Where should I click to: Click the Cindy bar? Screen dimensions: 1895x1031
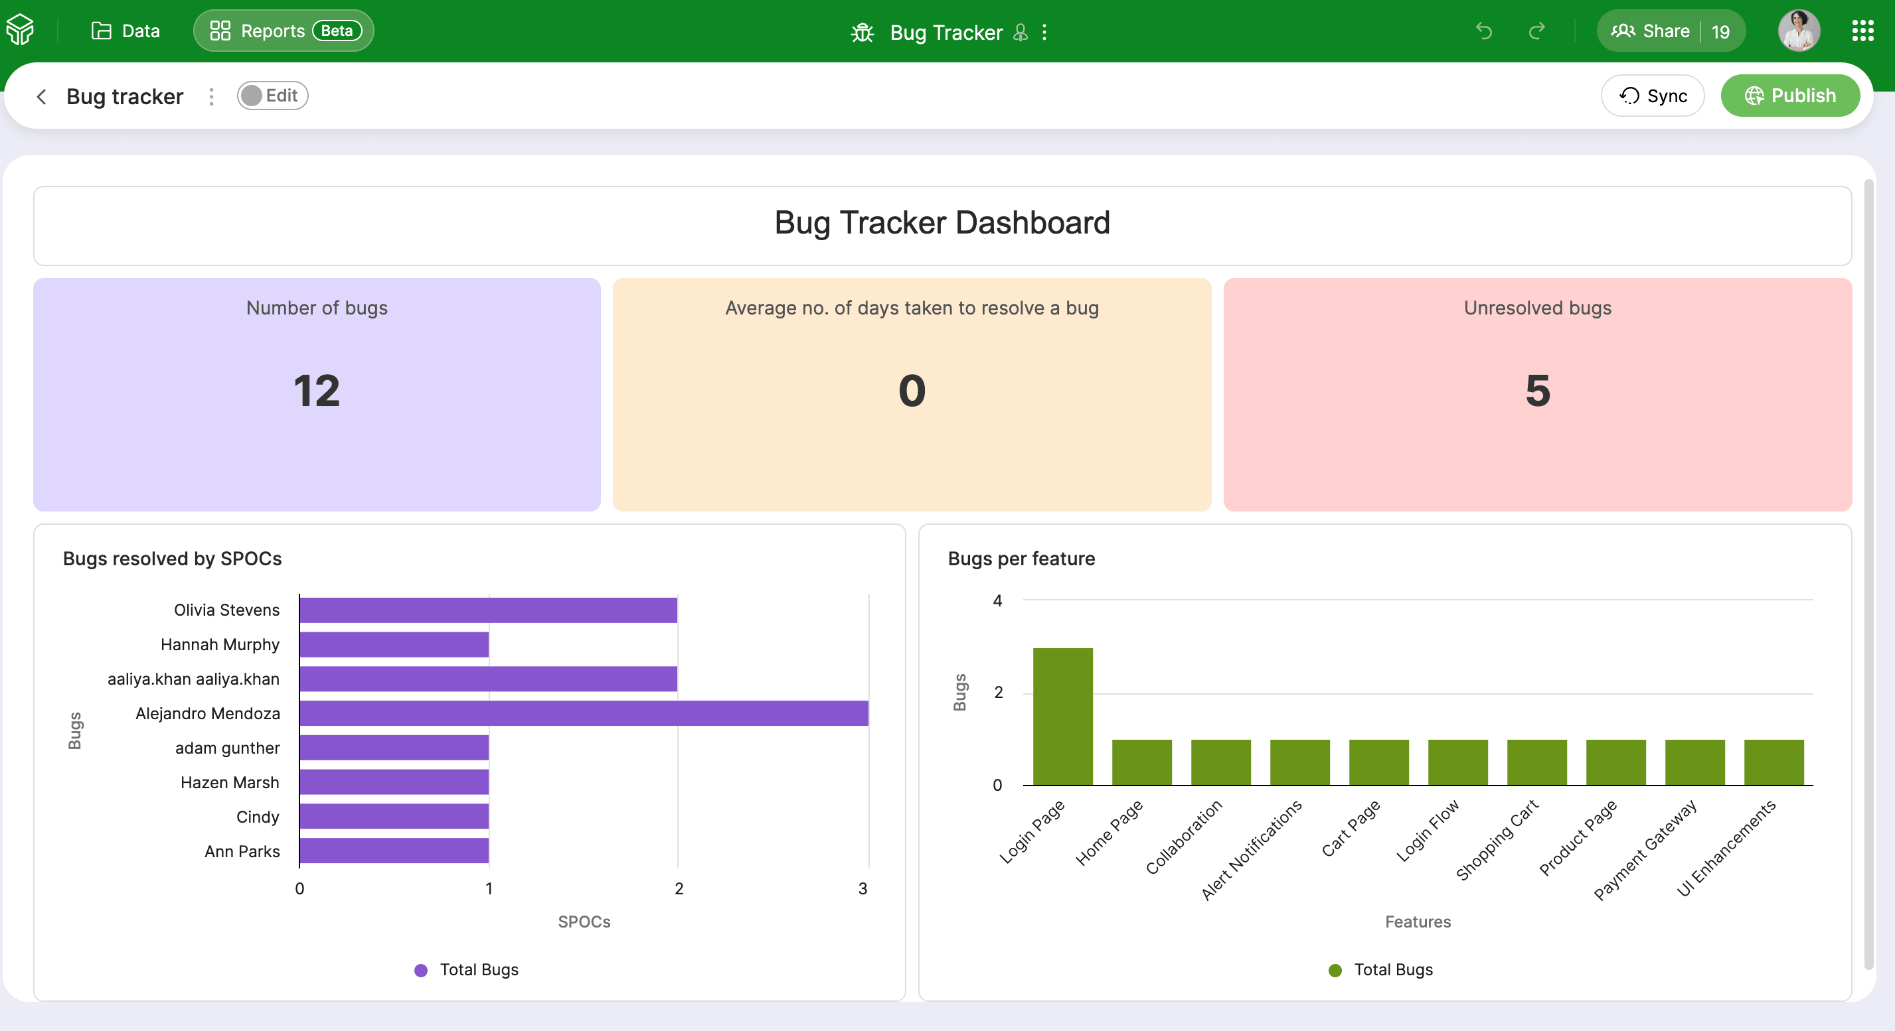point(394,817)
